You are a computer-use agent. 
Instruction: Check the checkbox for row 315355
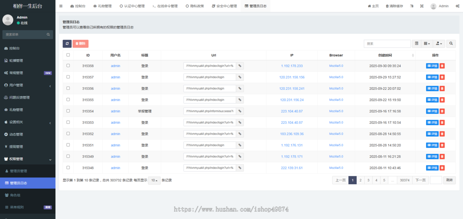(68, 99)
